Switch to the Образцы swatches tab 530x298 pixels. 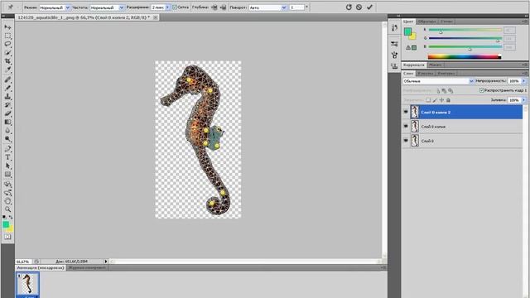[426, 22]
